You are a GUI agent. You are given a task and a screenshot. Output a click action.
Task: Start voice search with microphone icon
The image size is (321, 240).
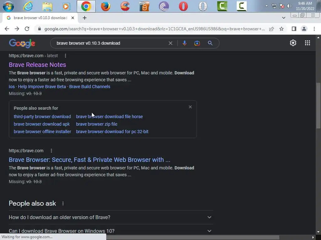point(184,43)
